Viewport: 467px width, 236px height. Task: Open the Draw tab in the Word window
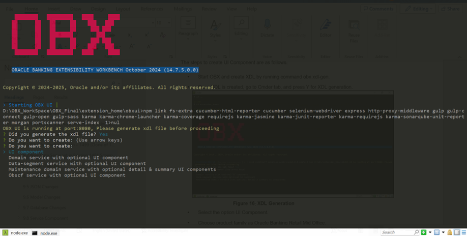coord(75,9)
